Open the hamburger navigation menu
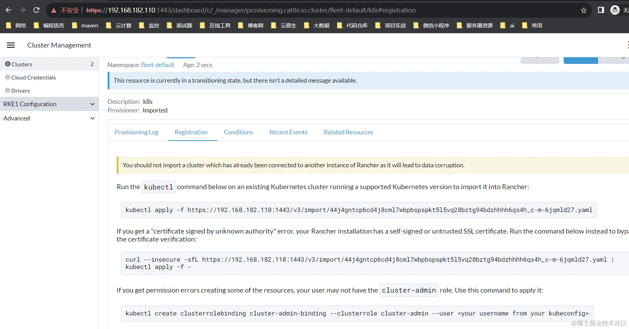This screenshot has height=329, width=629. [x=11, y=45]
